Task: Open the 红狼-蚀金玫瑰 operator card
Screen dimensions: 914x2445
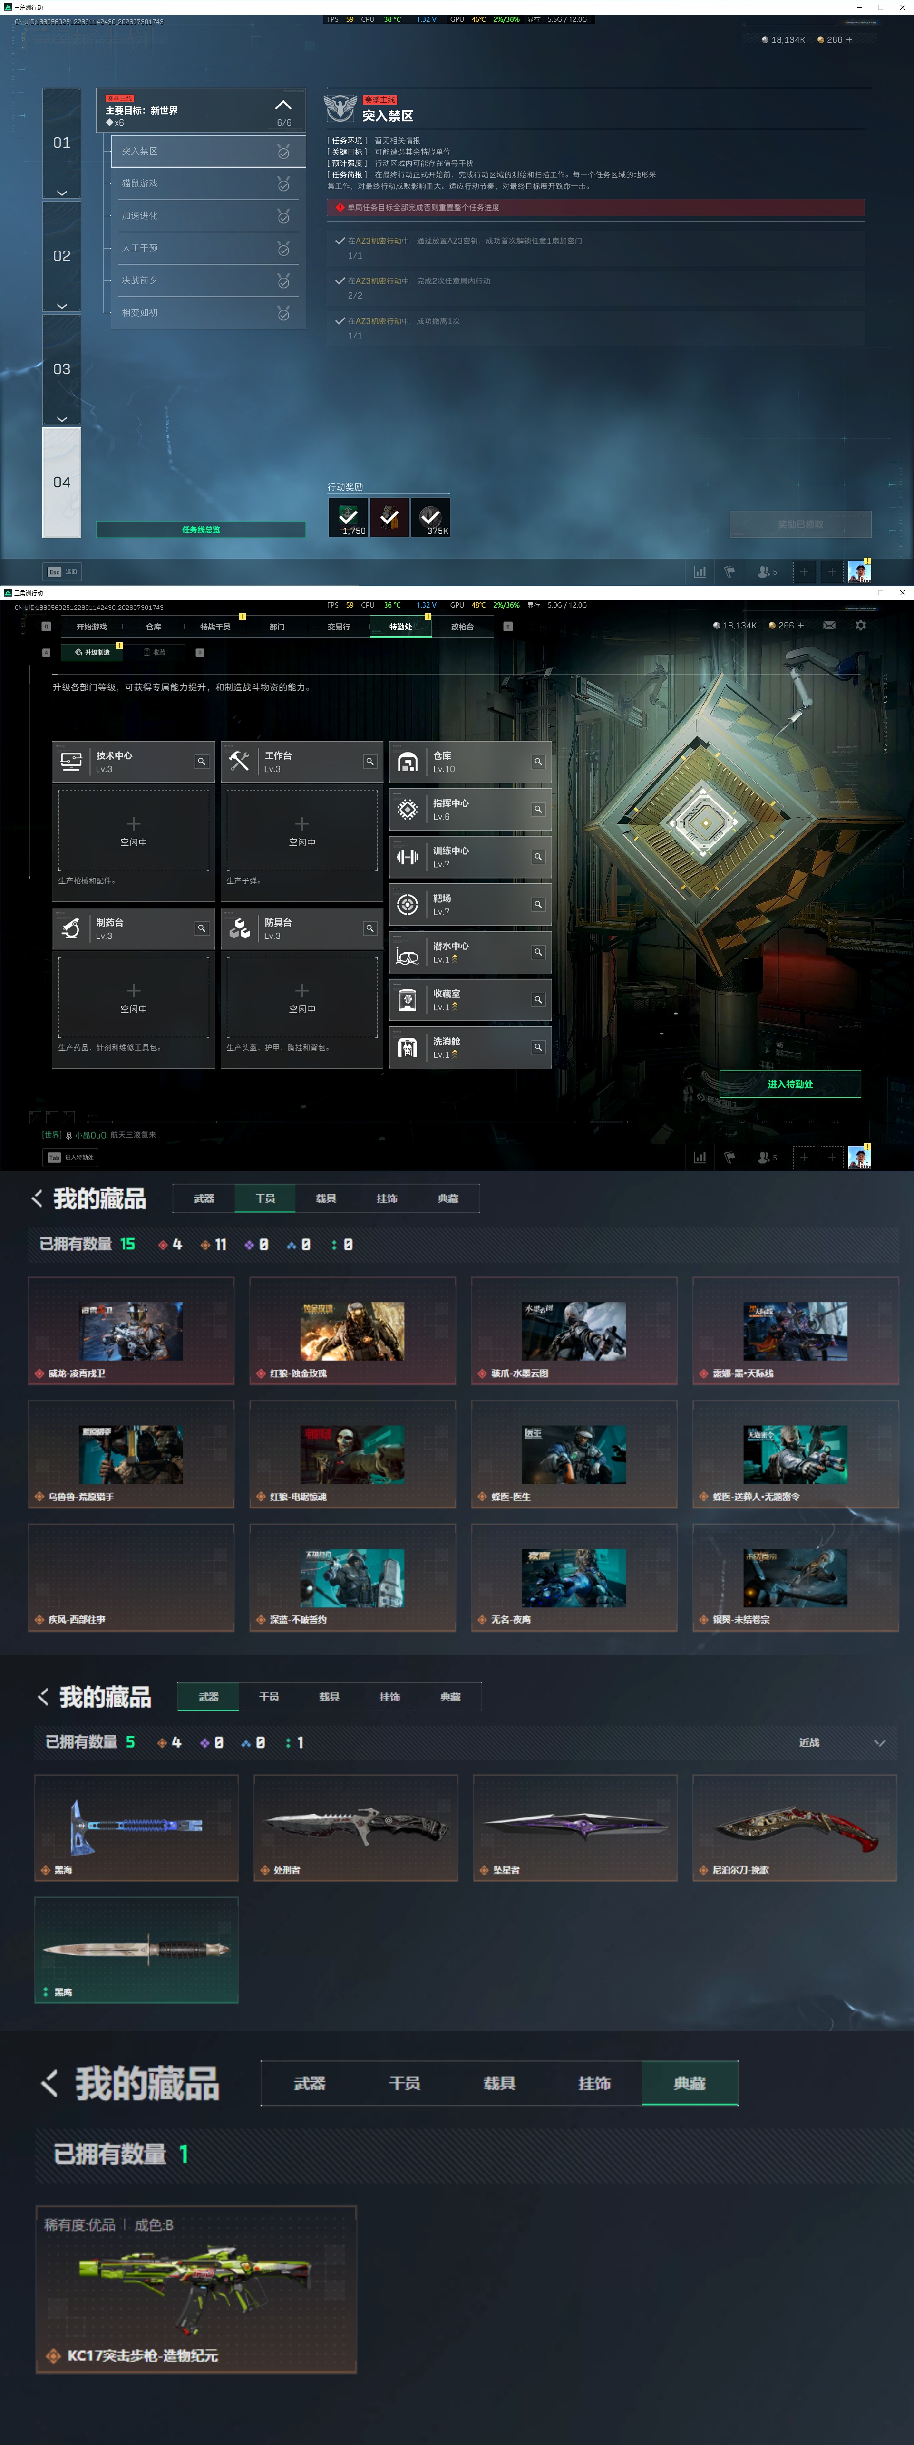Action: (x=352, y=1332)
